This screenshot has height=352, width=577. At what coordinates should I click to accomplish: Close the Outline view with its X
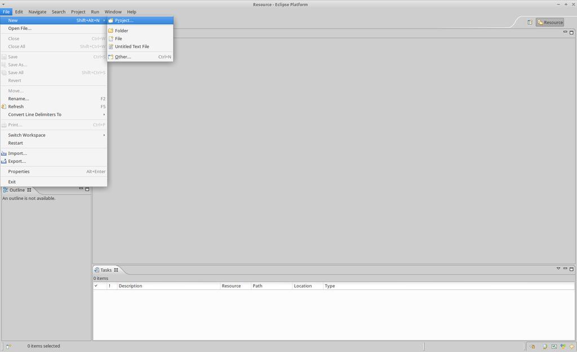tap(29, 190)
